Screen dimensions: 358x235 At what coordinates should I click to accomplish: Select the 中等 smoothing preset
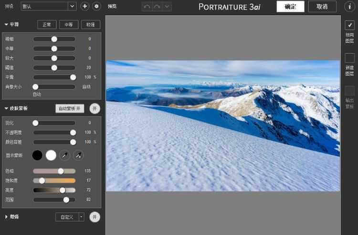pyautogui.click(x=69, y=25)
